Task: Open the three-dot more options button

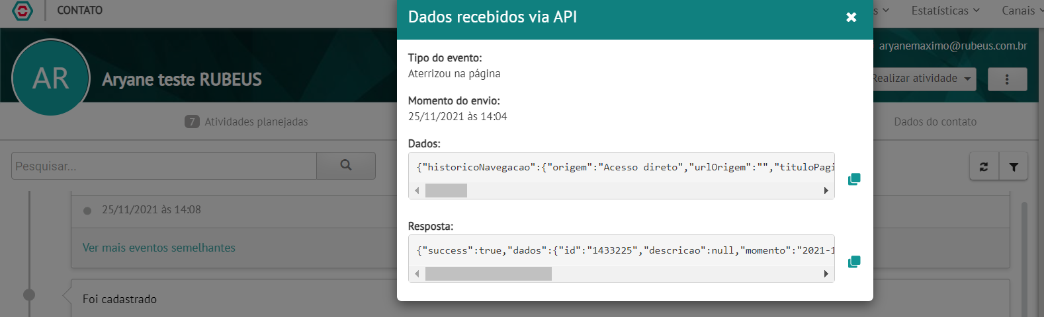Action: click(x=1007, y=79)
